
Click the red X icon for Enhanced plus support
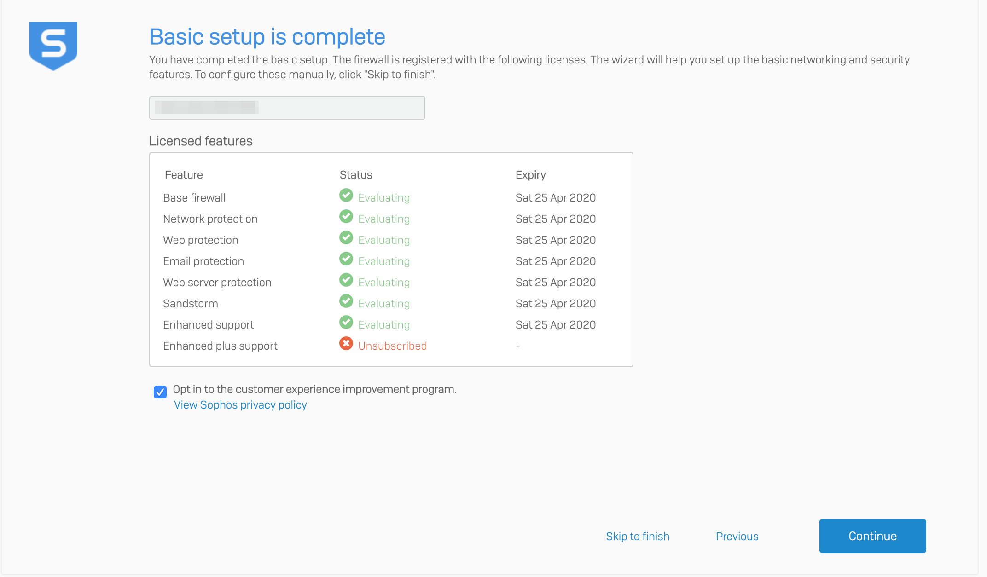pos(346,344)
